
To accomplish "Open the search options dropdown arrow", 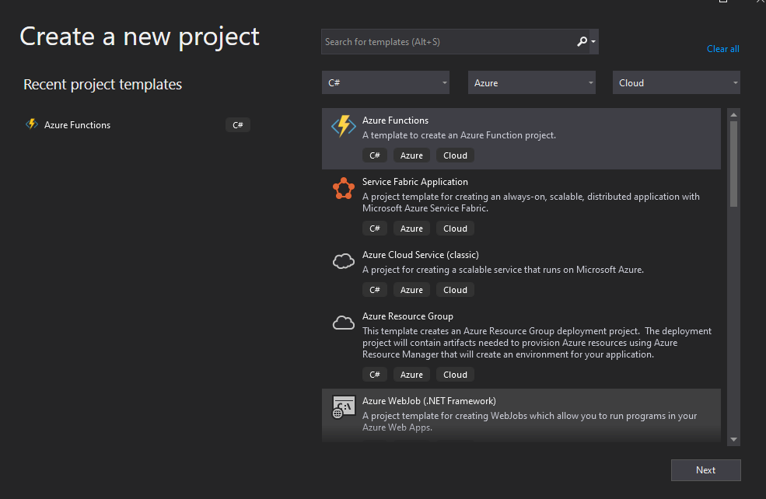I will click(593, 41).
